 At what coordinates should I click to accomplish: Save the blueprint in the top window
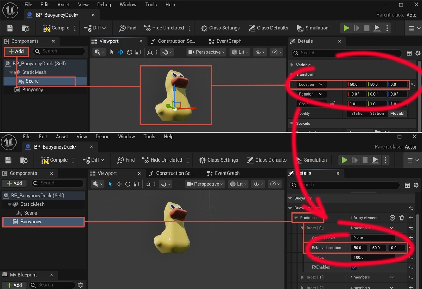10,28
